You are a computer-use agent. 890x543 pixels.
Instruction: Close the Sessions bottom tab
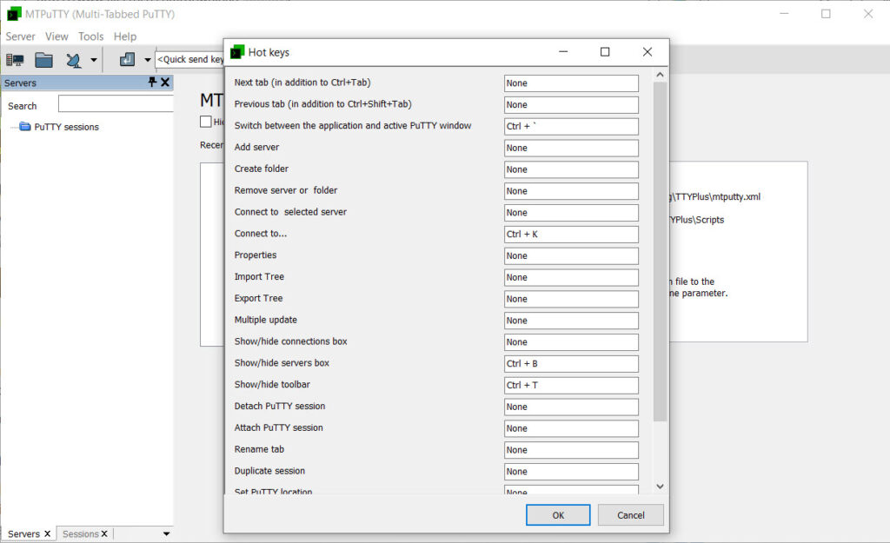click(x=104, y=534)
